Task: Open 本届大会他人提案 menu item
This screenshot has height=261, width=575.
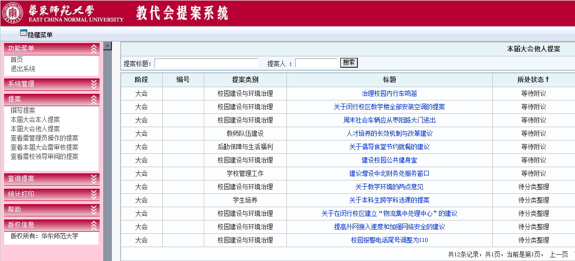Action: [x=35, y=129]
